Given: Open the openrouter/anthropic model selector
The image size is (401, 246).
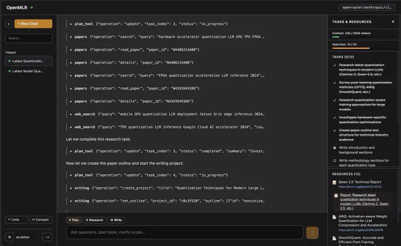Looking at the screenshot, I should (367, 8).
